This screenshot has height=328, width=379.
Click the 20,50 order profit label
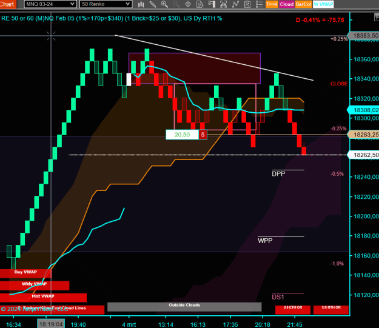(183, 135)
